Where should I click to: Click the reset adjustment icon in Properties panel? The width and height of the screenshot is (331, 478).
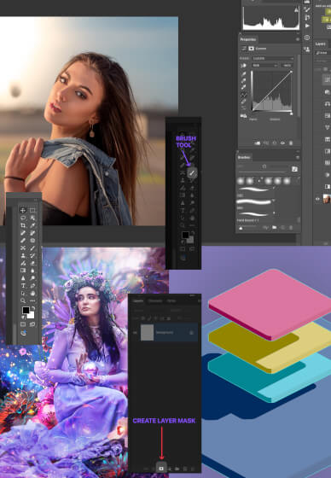[275, 143]
